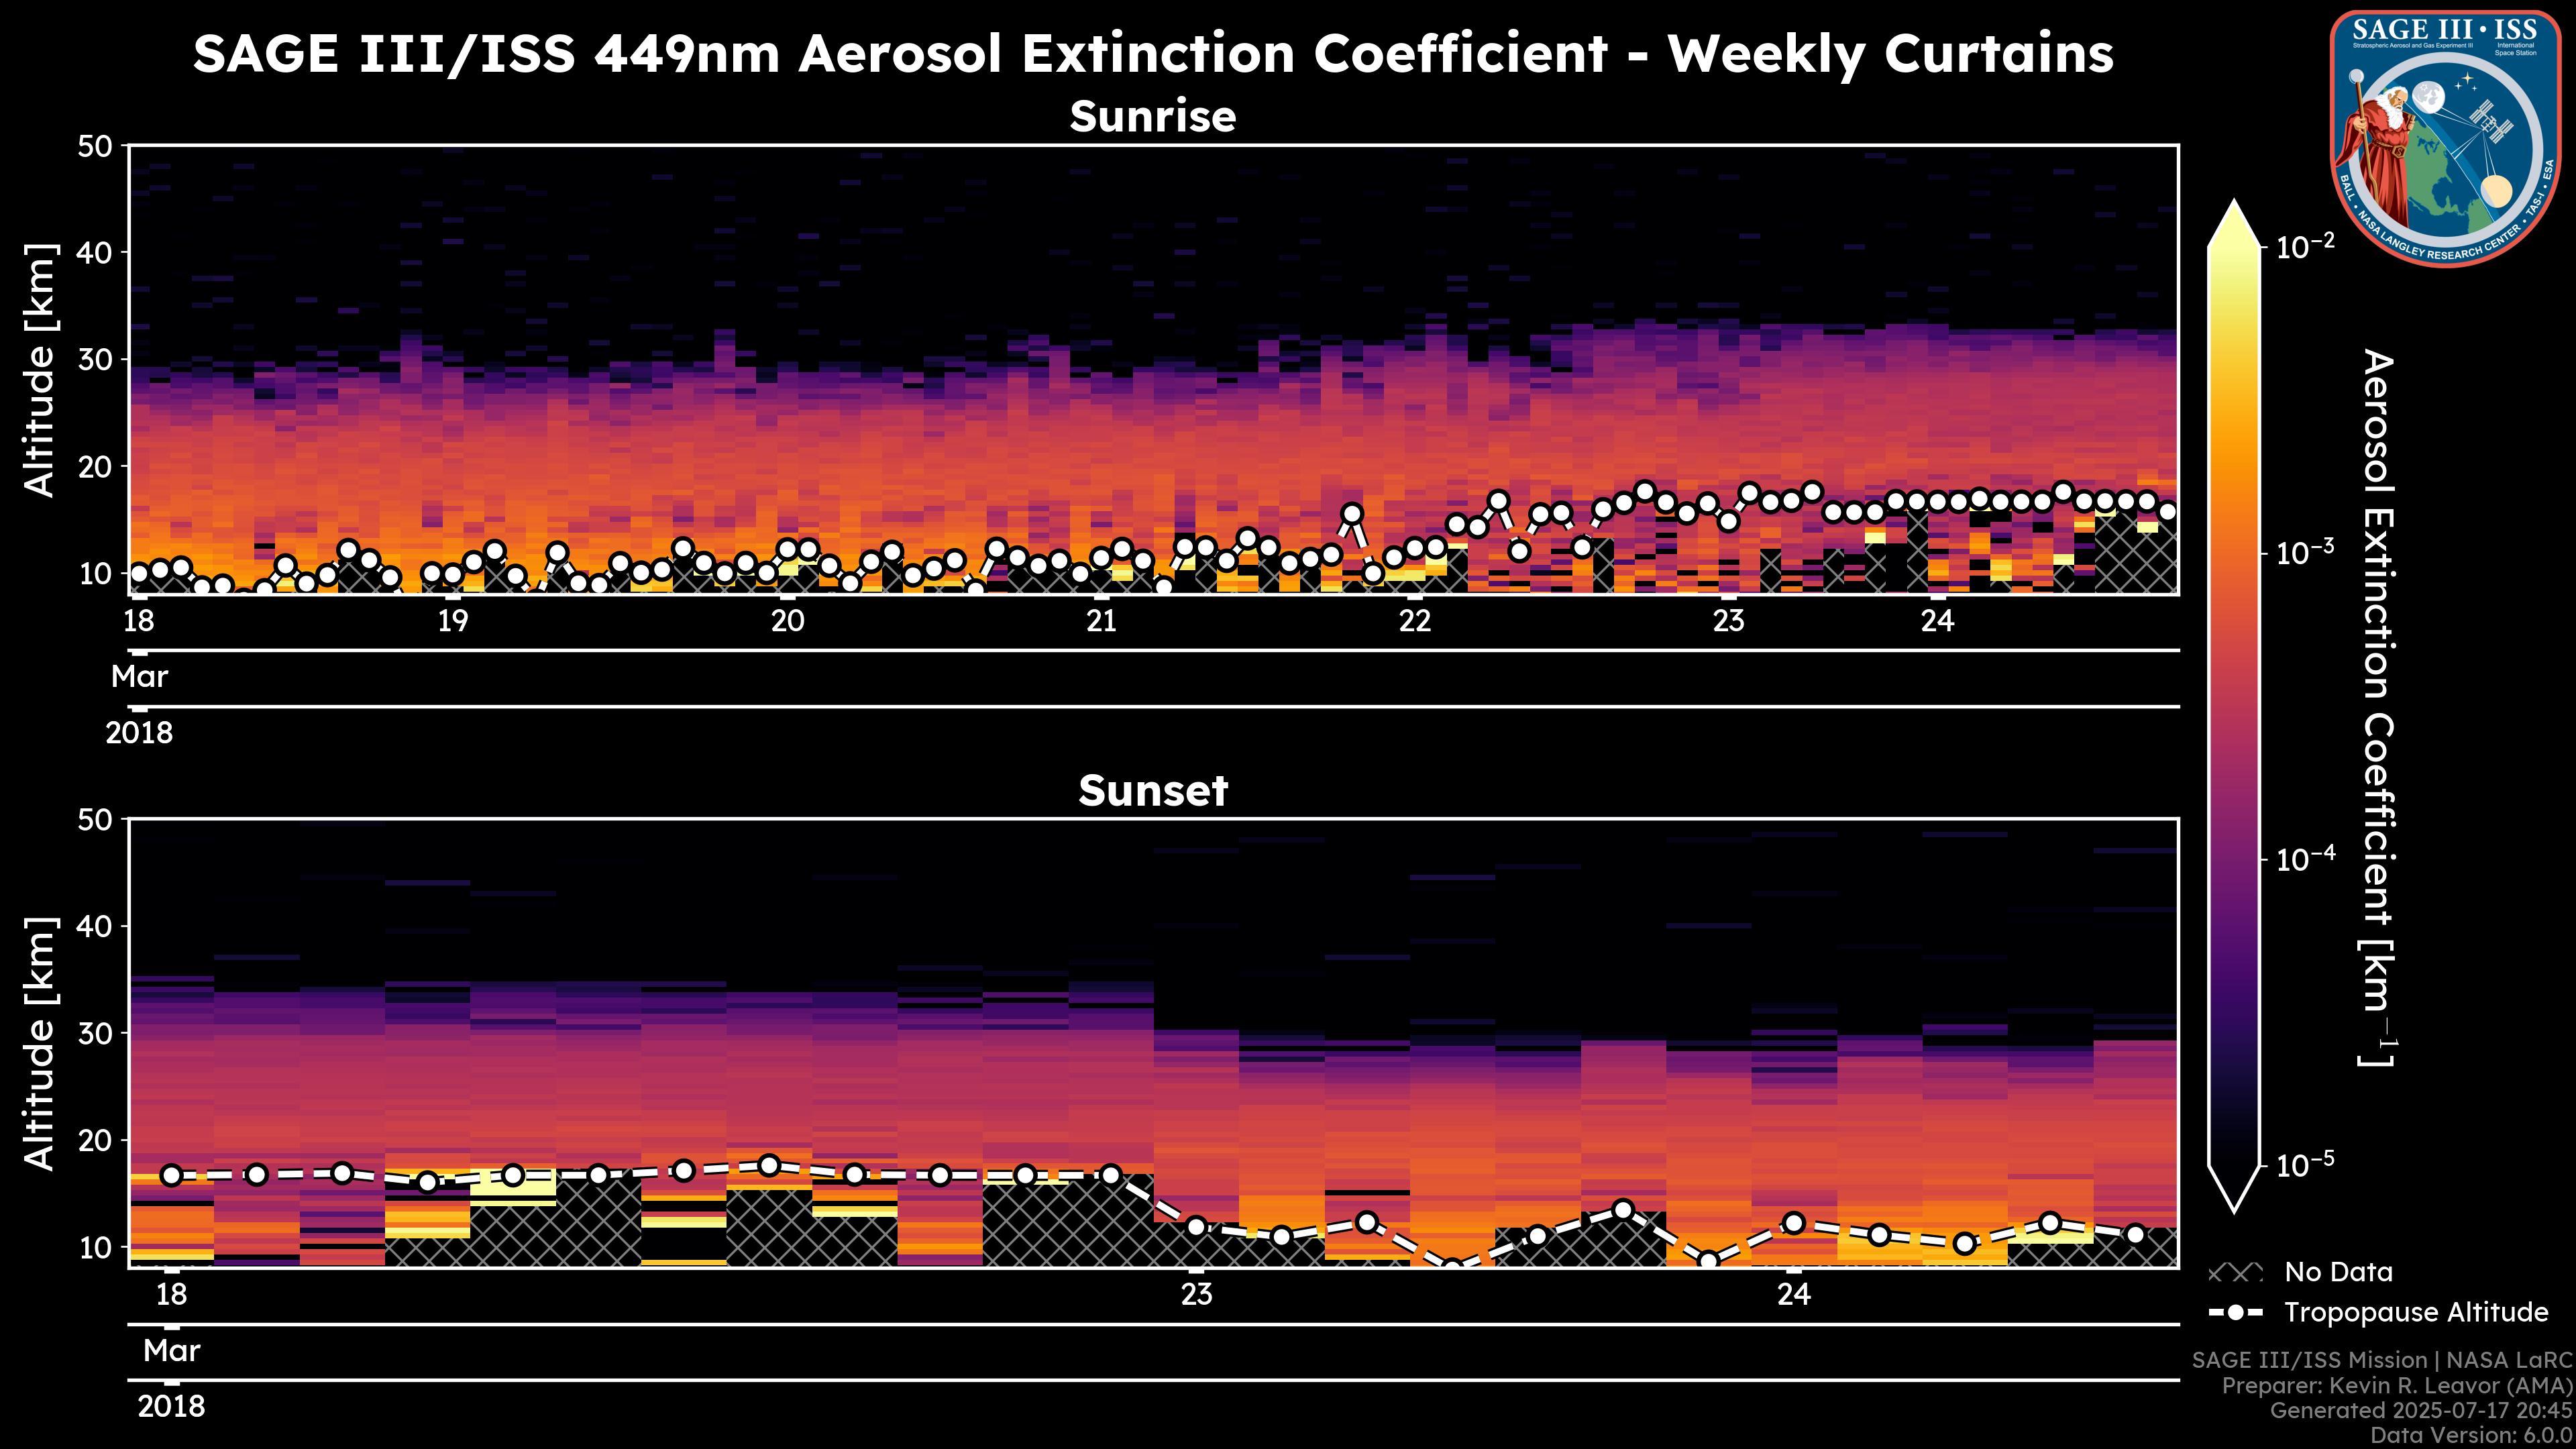Click the 23 date tick in Sunset plot
Image resolution: width=2576 pixels, height=1449 pixels.
pyautogui.click(x=1196, y=1295)
